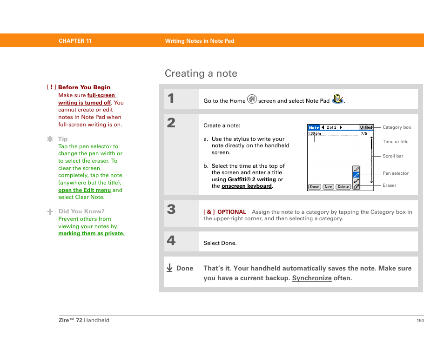Click 'Writing Notes in Note Pad' header title
This screenshot has width=444, height=343.
tap(200, 41)
